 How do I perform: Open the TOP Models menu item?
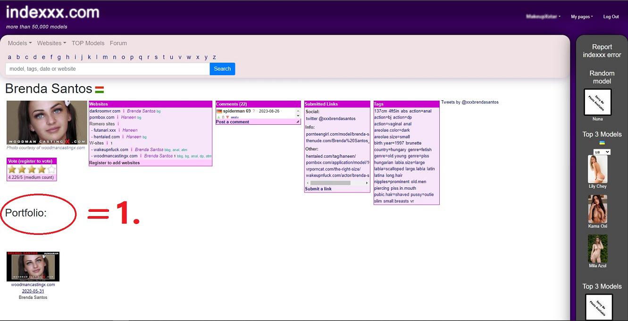88,43
